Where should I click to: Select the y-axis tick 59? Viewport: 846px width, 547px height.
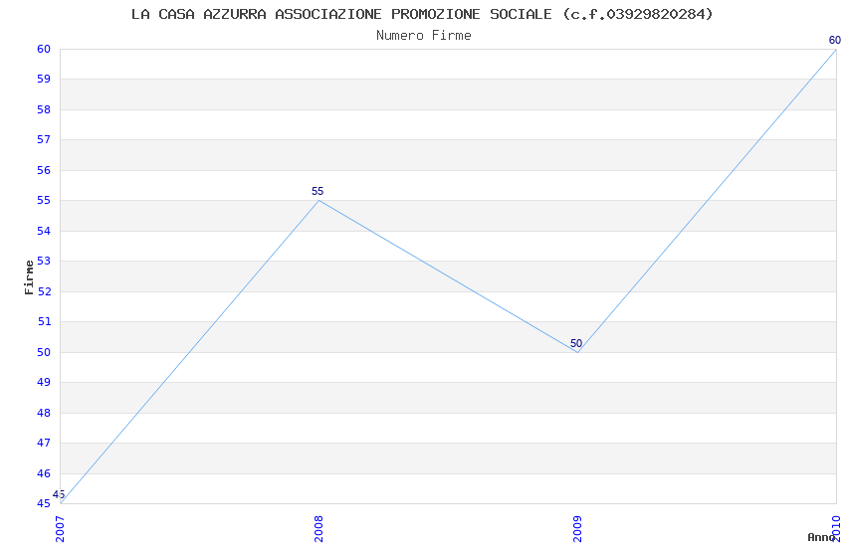(44, 80)
